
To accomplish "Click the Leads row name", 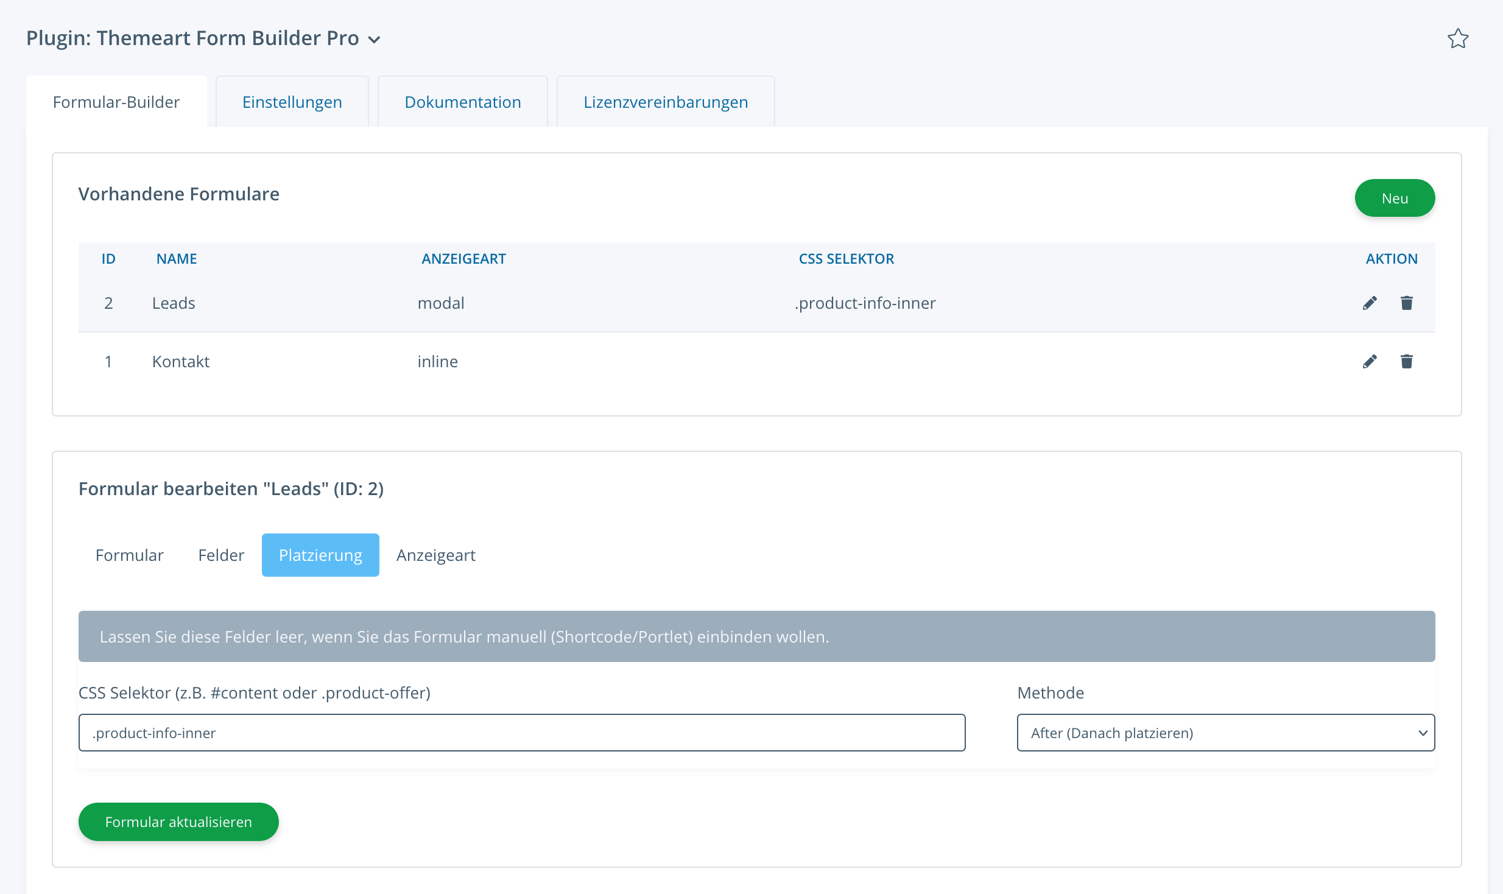I will click(174, 303).
